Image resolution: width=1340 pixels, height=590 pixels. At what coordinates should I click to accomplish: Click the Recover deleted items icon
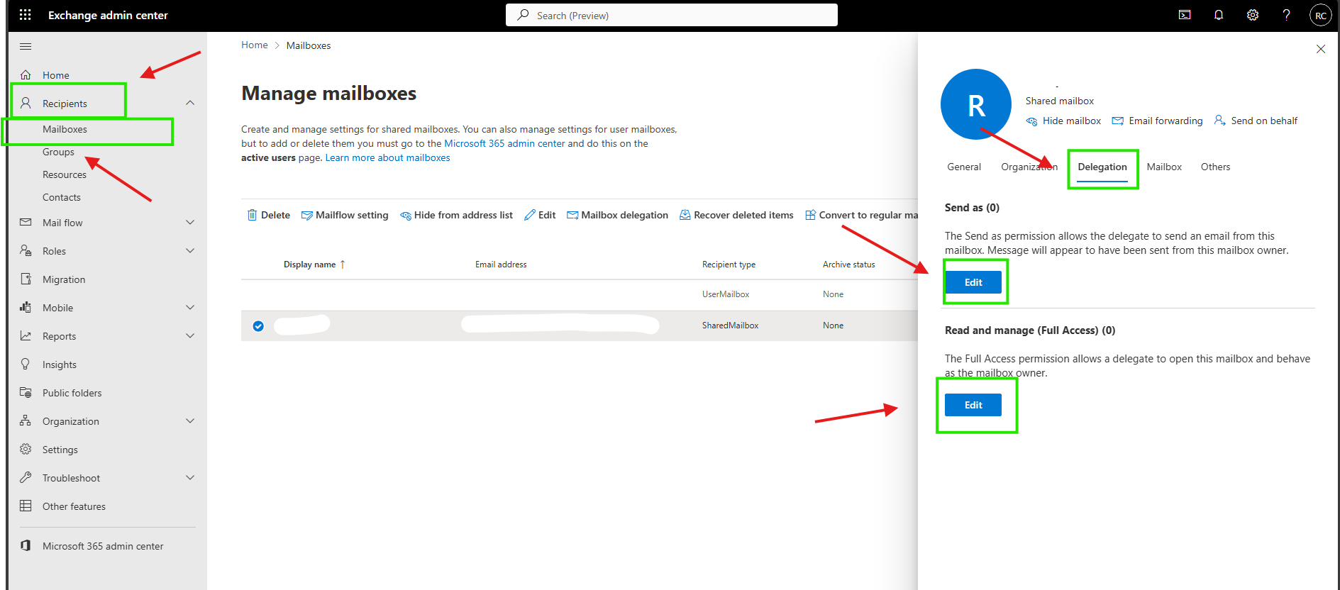pyautogui.click(x=685, y=215)
